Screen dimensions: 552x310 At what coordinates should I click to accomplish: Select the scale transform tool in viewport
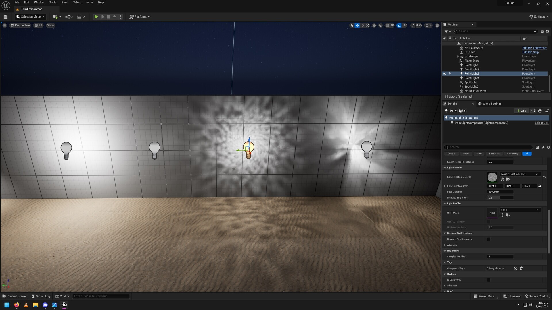click(367, 26)
